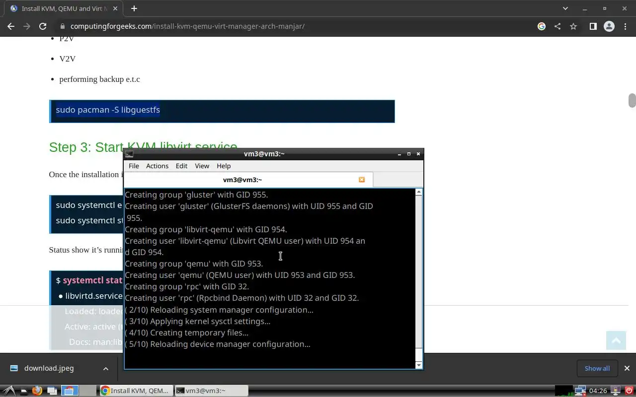Toggle Chrome side panel icon
The image size is (636, 397).
coord(593,26)
